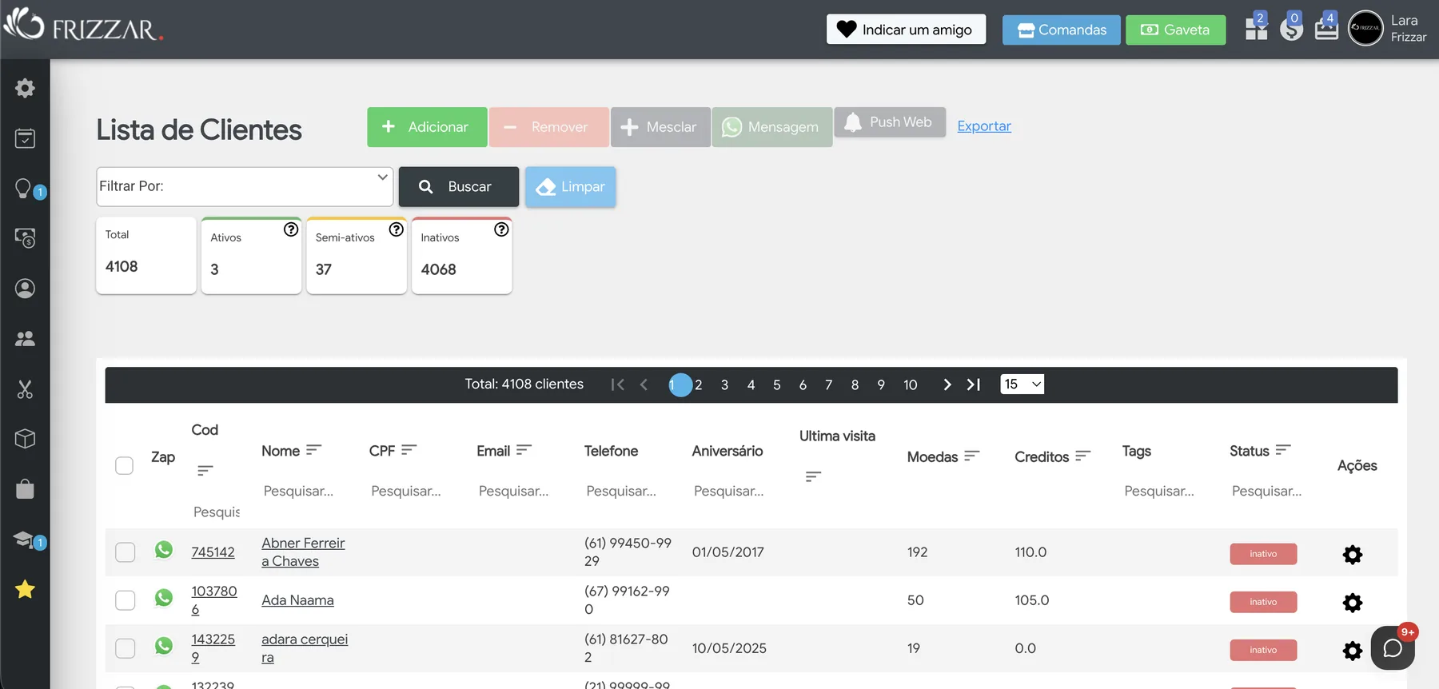Viewport: 1439px width, 689px height.
Task: Select the checkbox for Abner Ferreira Chaves
Action: pos(125,552)
